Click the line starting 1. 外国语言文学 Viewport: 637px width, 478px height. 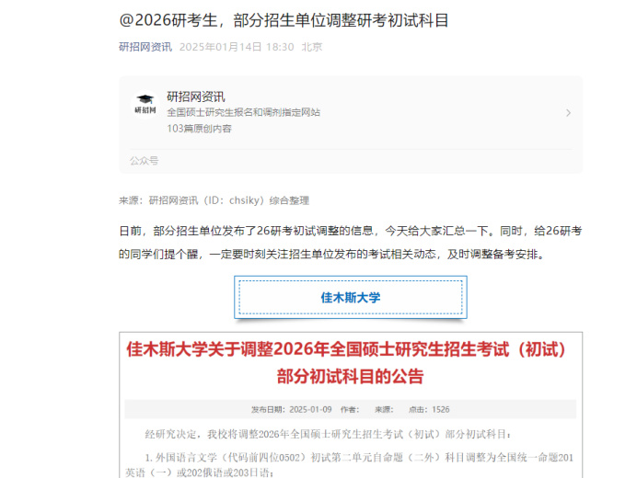pos(350,464)
